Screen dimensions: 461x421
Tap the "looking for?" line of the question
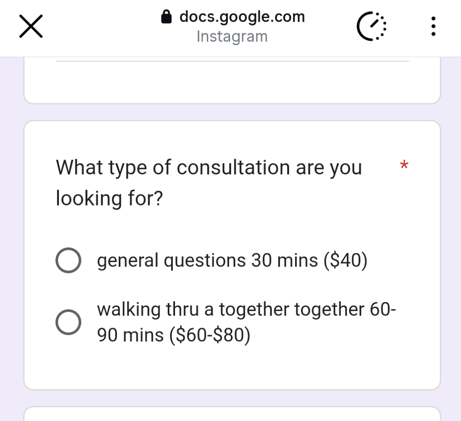(109, 198)
